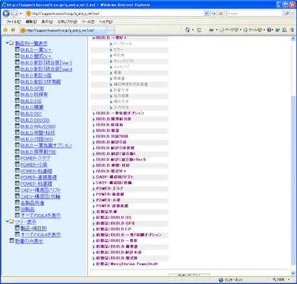Expand the チェックリスト subcategory
Viewport: 297px width, 284px height.
[111, 61]
